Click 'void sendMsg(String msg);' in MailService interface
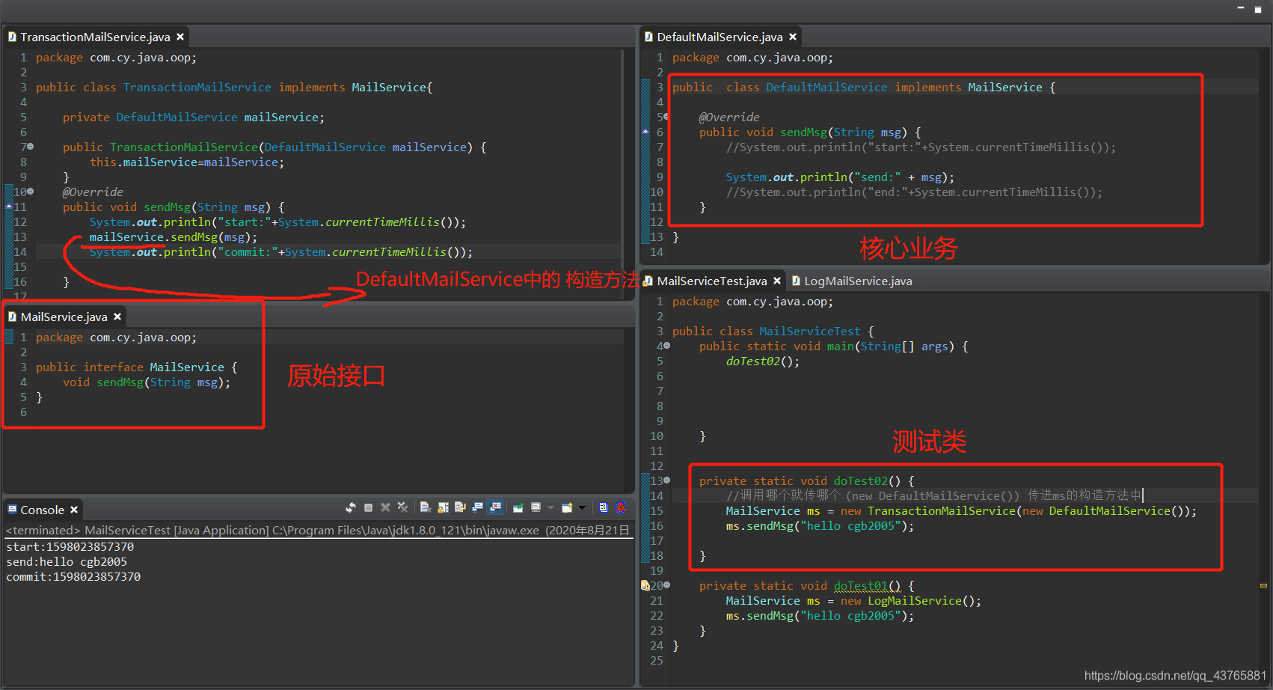 [x=147, y=382]
